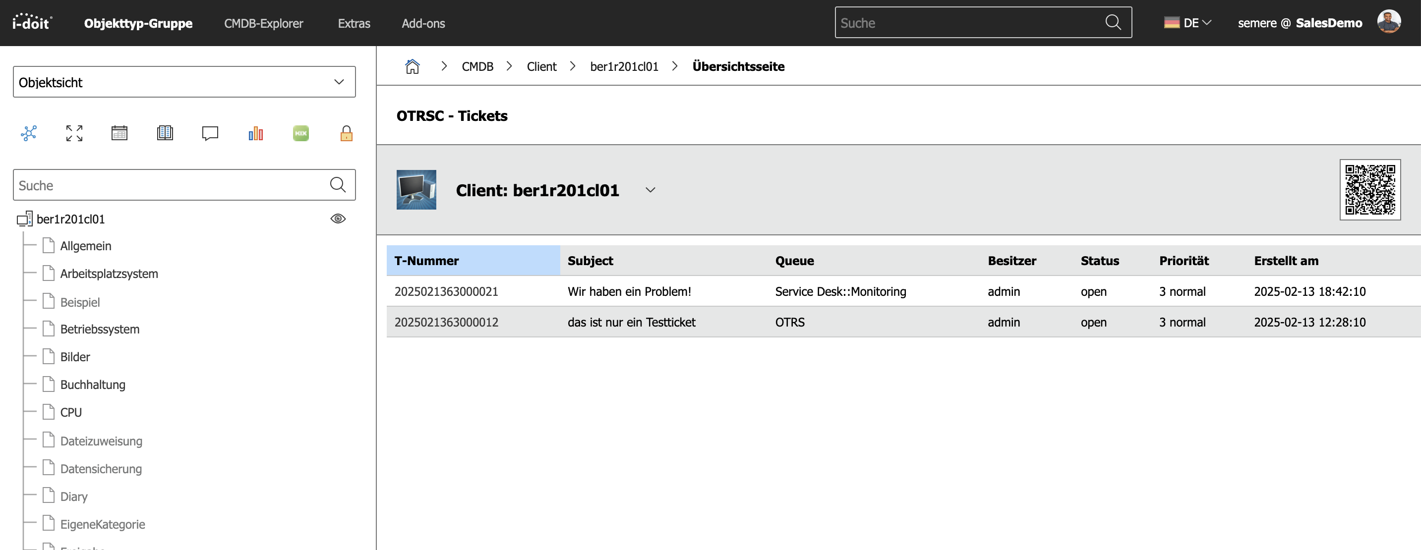The width and height of the screenshot is (1421, 550).
Task: Open the Objekttyp-Gruppe menu
Action: (138, 23)
